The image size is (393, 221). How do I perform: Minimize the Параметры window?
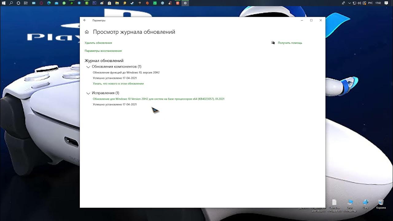pos(302,20)
